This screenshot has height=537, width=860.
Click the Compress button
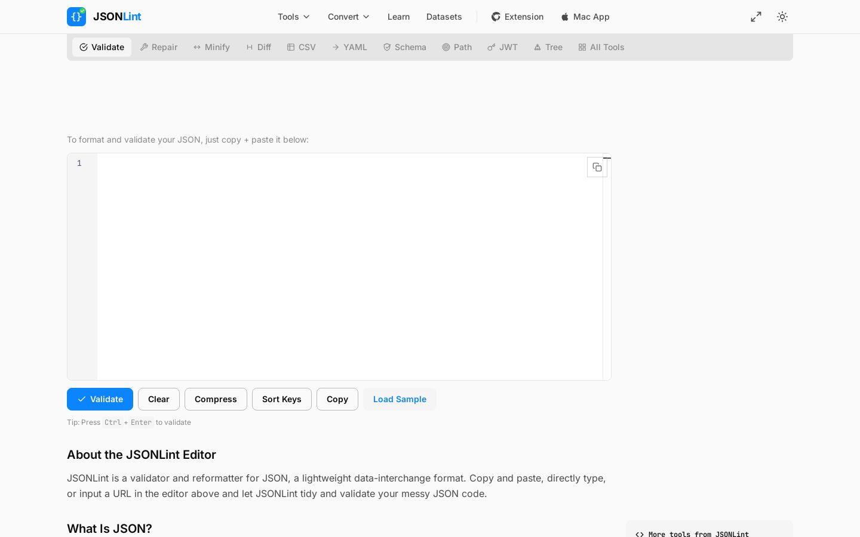click(216, 399)
